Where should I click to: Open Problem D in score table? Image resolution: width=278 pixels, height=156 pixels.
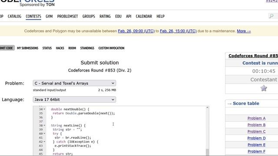coord(256,138)
